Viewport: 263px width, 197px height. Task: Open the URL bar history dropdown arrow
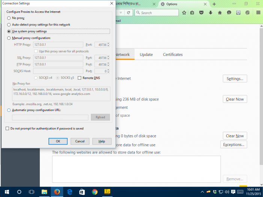[x=121, y=13]
